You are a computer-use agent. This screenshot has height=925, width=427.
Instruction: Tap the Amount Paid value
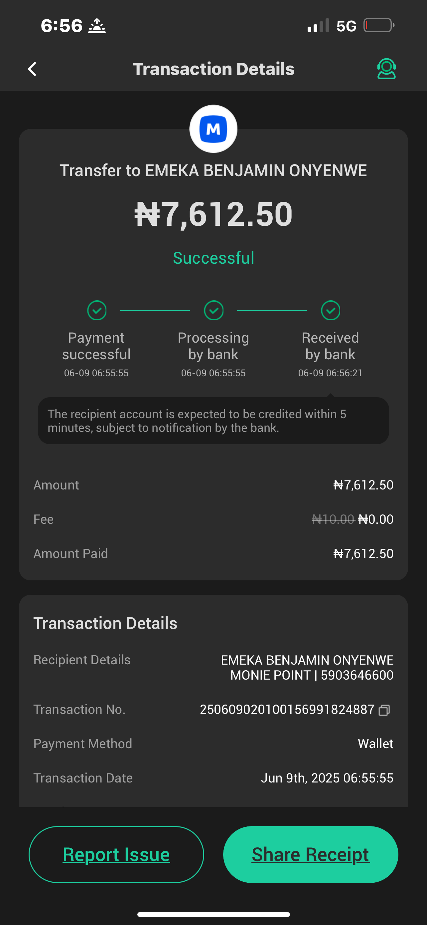pyautogui.click(x=363, y=553)
